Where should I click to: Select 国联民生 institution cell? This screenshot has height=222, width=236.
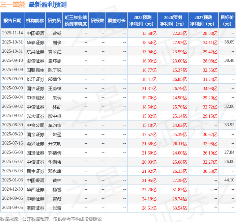[35, 70]
